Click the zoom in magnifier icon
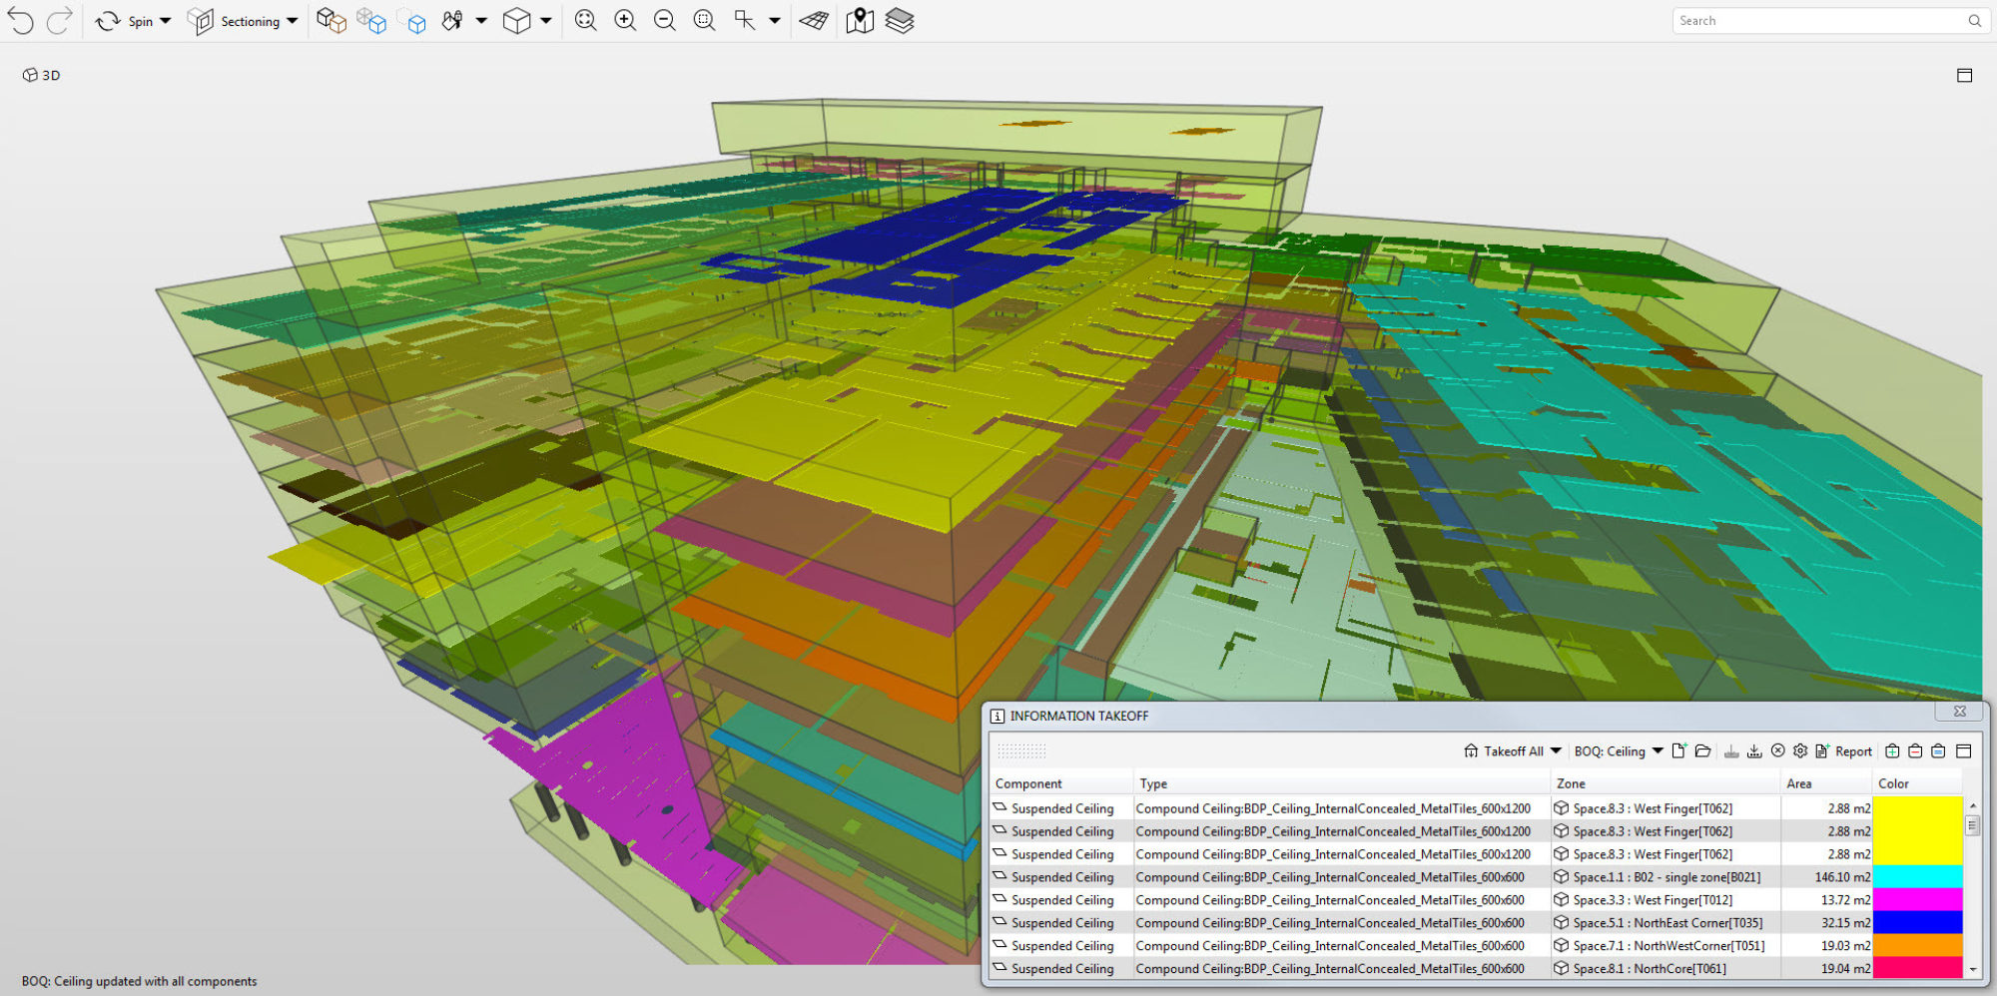 point(625,21)
